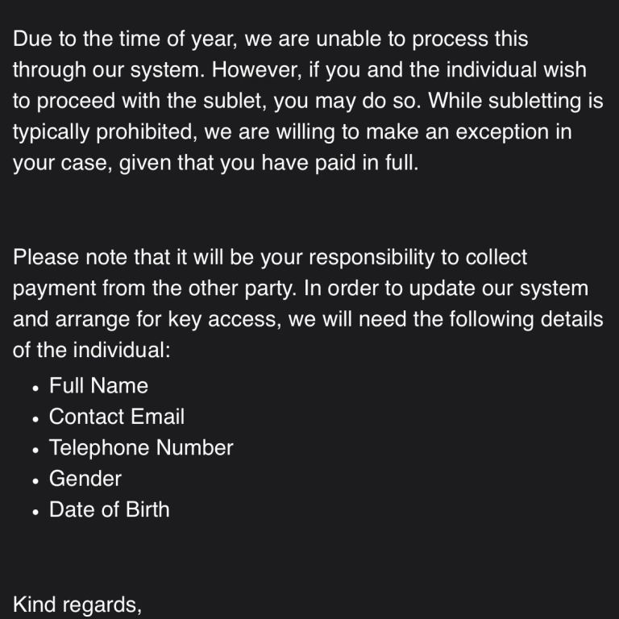Click the 'Date of Birth' bullet item
The width and height of the screenshot is (619, 619).
(110, 509)
